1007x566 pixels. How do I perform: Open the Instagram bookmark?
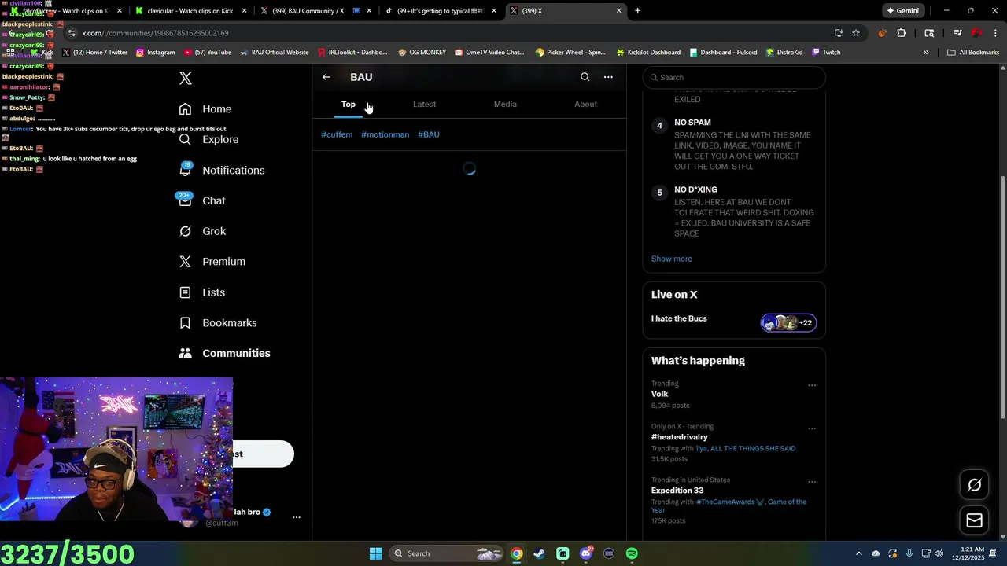(x=155, y=53)
